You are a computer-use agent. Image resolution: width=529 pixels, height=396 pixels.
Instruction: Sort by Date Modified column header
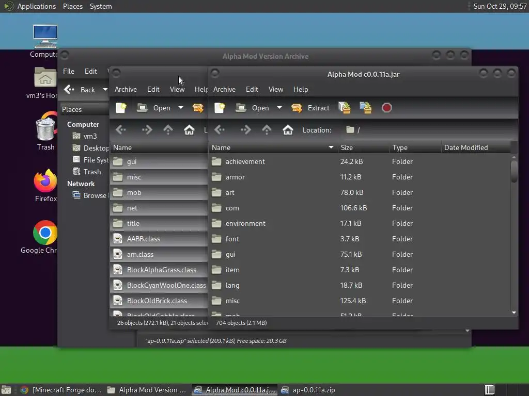(x=476, y=147)
